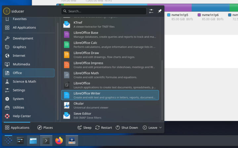Start LibreOffice Impress presentations

point(110,65)
